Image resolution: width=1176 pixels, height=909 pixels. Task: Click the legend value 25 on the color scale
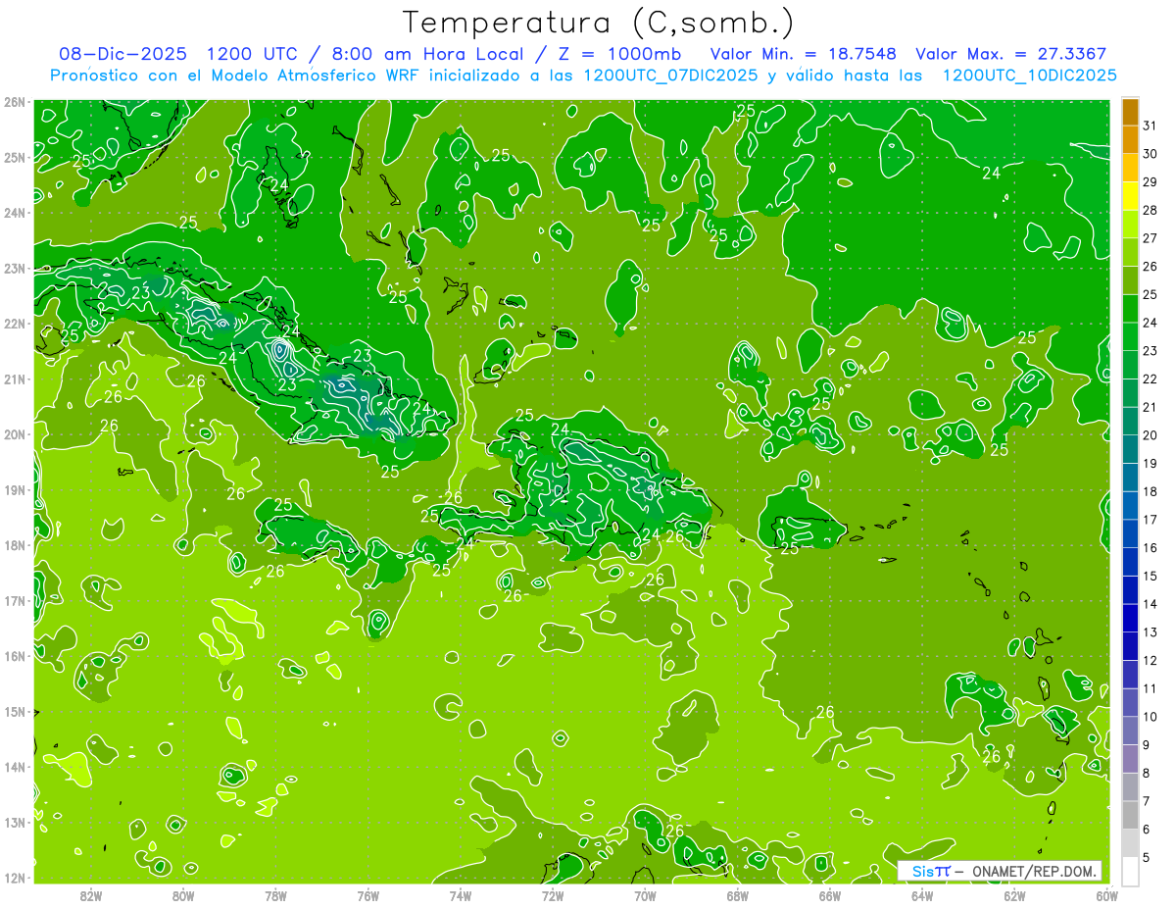[x=1150, y=294]
